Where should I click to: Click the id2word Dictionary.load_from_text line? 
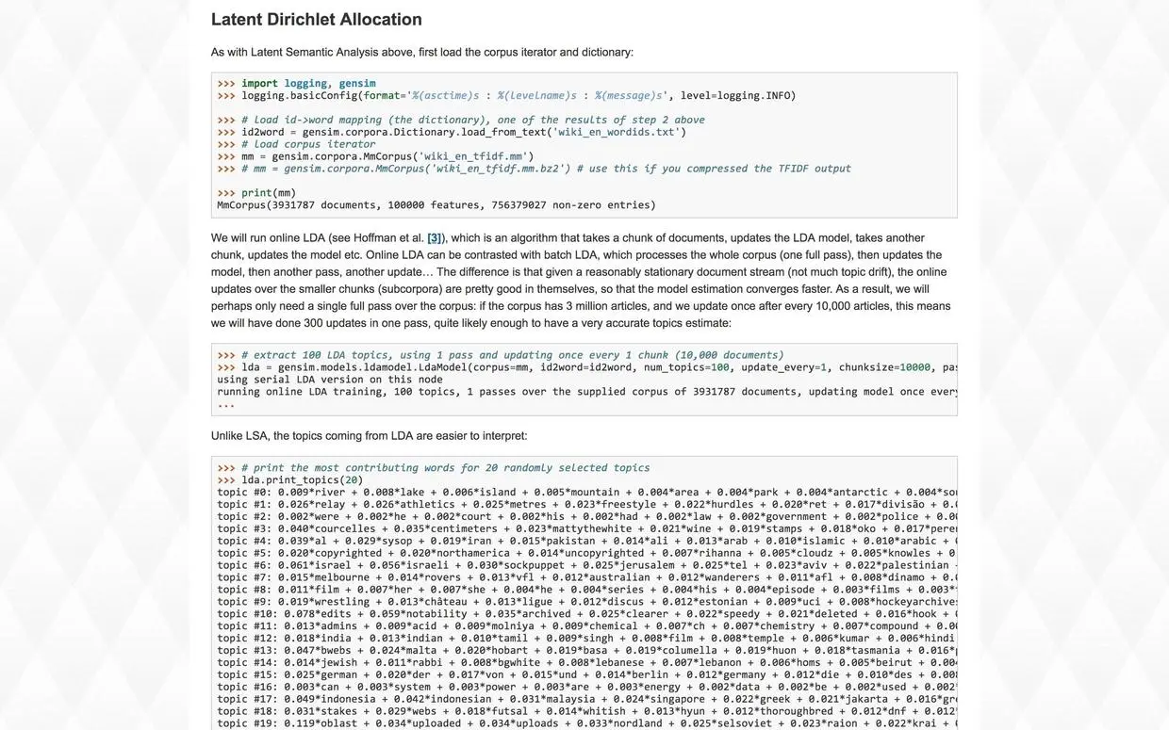[452, 132]
